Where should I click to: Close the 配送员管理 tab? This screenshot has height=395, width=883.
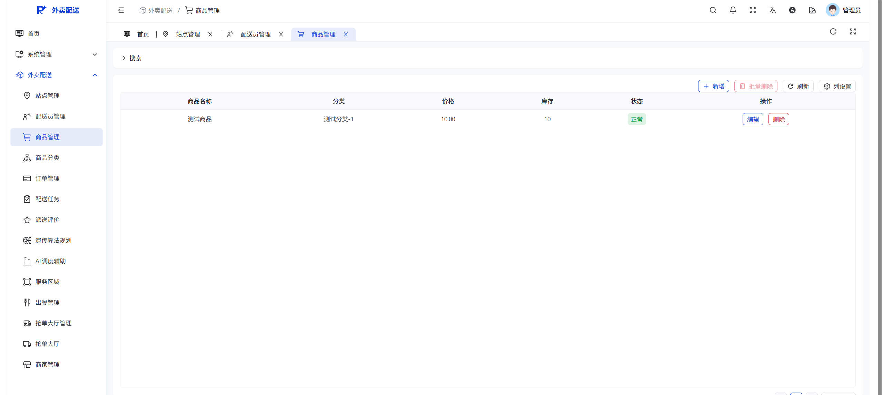pos(281,34)
